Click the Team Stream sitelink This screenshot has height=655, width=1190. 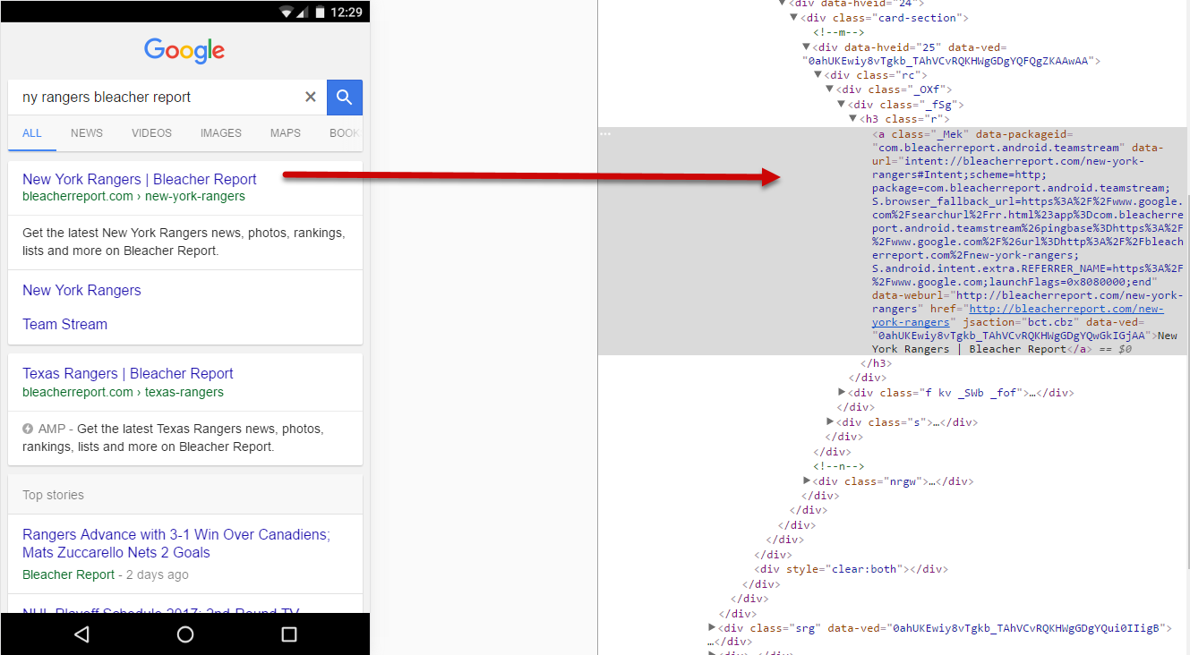tap(64, 324)
